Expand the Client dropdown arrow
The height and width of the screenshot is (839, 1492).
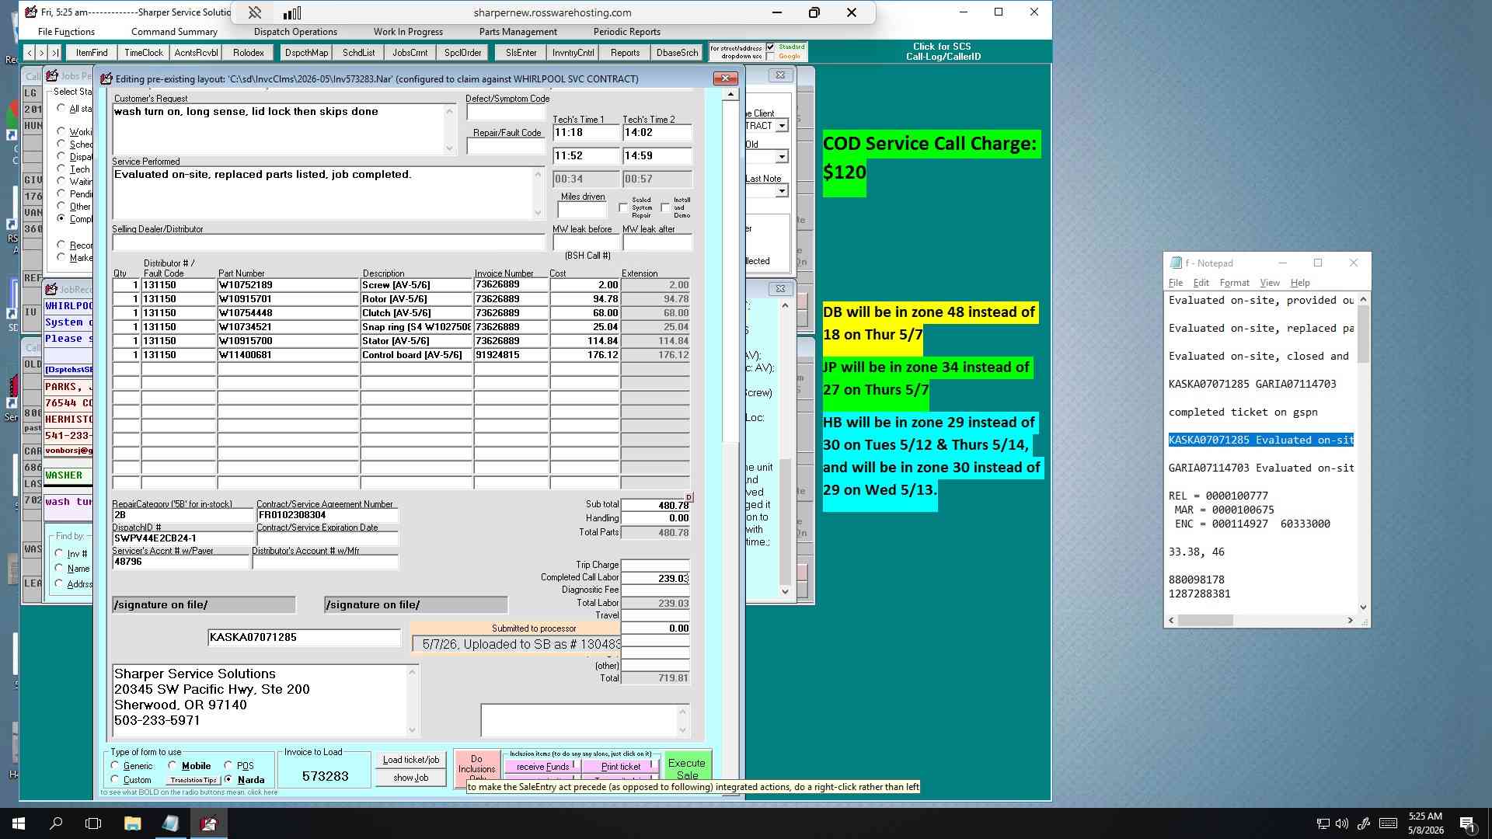pos(782,126)
